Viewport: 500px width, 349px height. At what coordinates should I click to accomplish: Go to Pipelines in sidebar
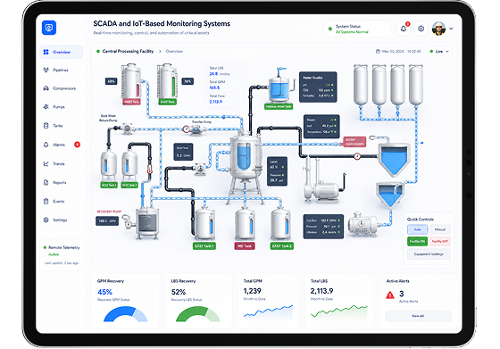62,71
